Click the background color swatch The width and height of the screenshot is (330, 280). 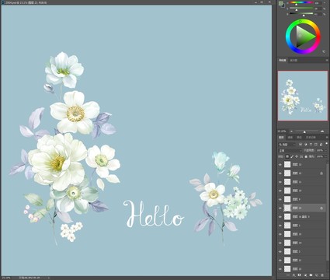click(283, 5)
